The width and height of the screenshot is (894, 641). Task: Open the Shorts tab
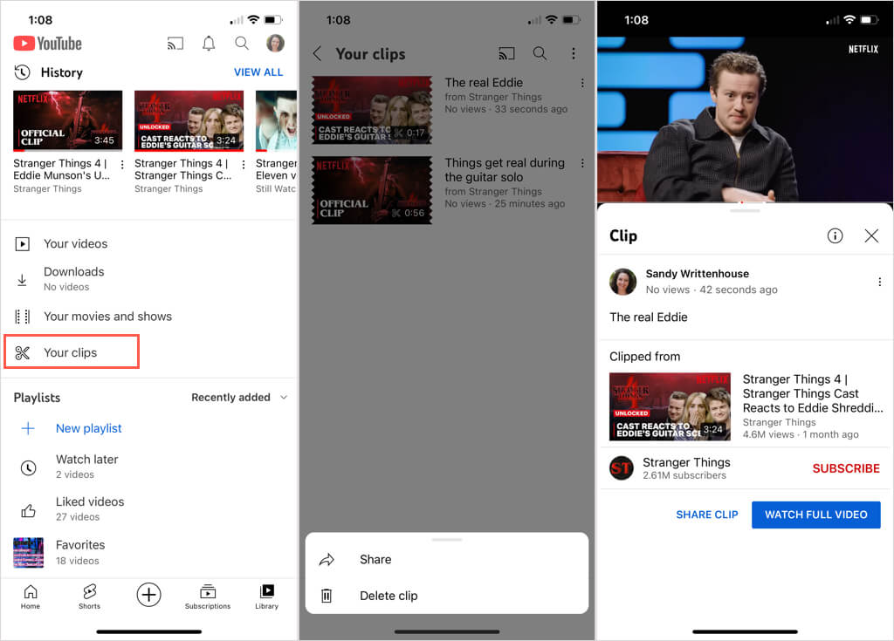click(89, 597)
